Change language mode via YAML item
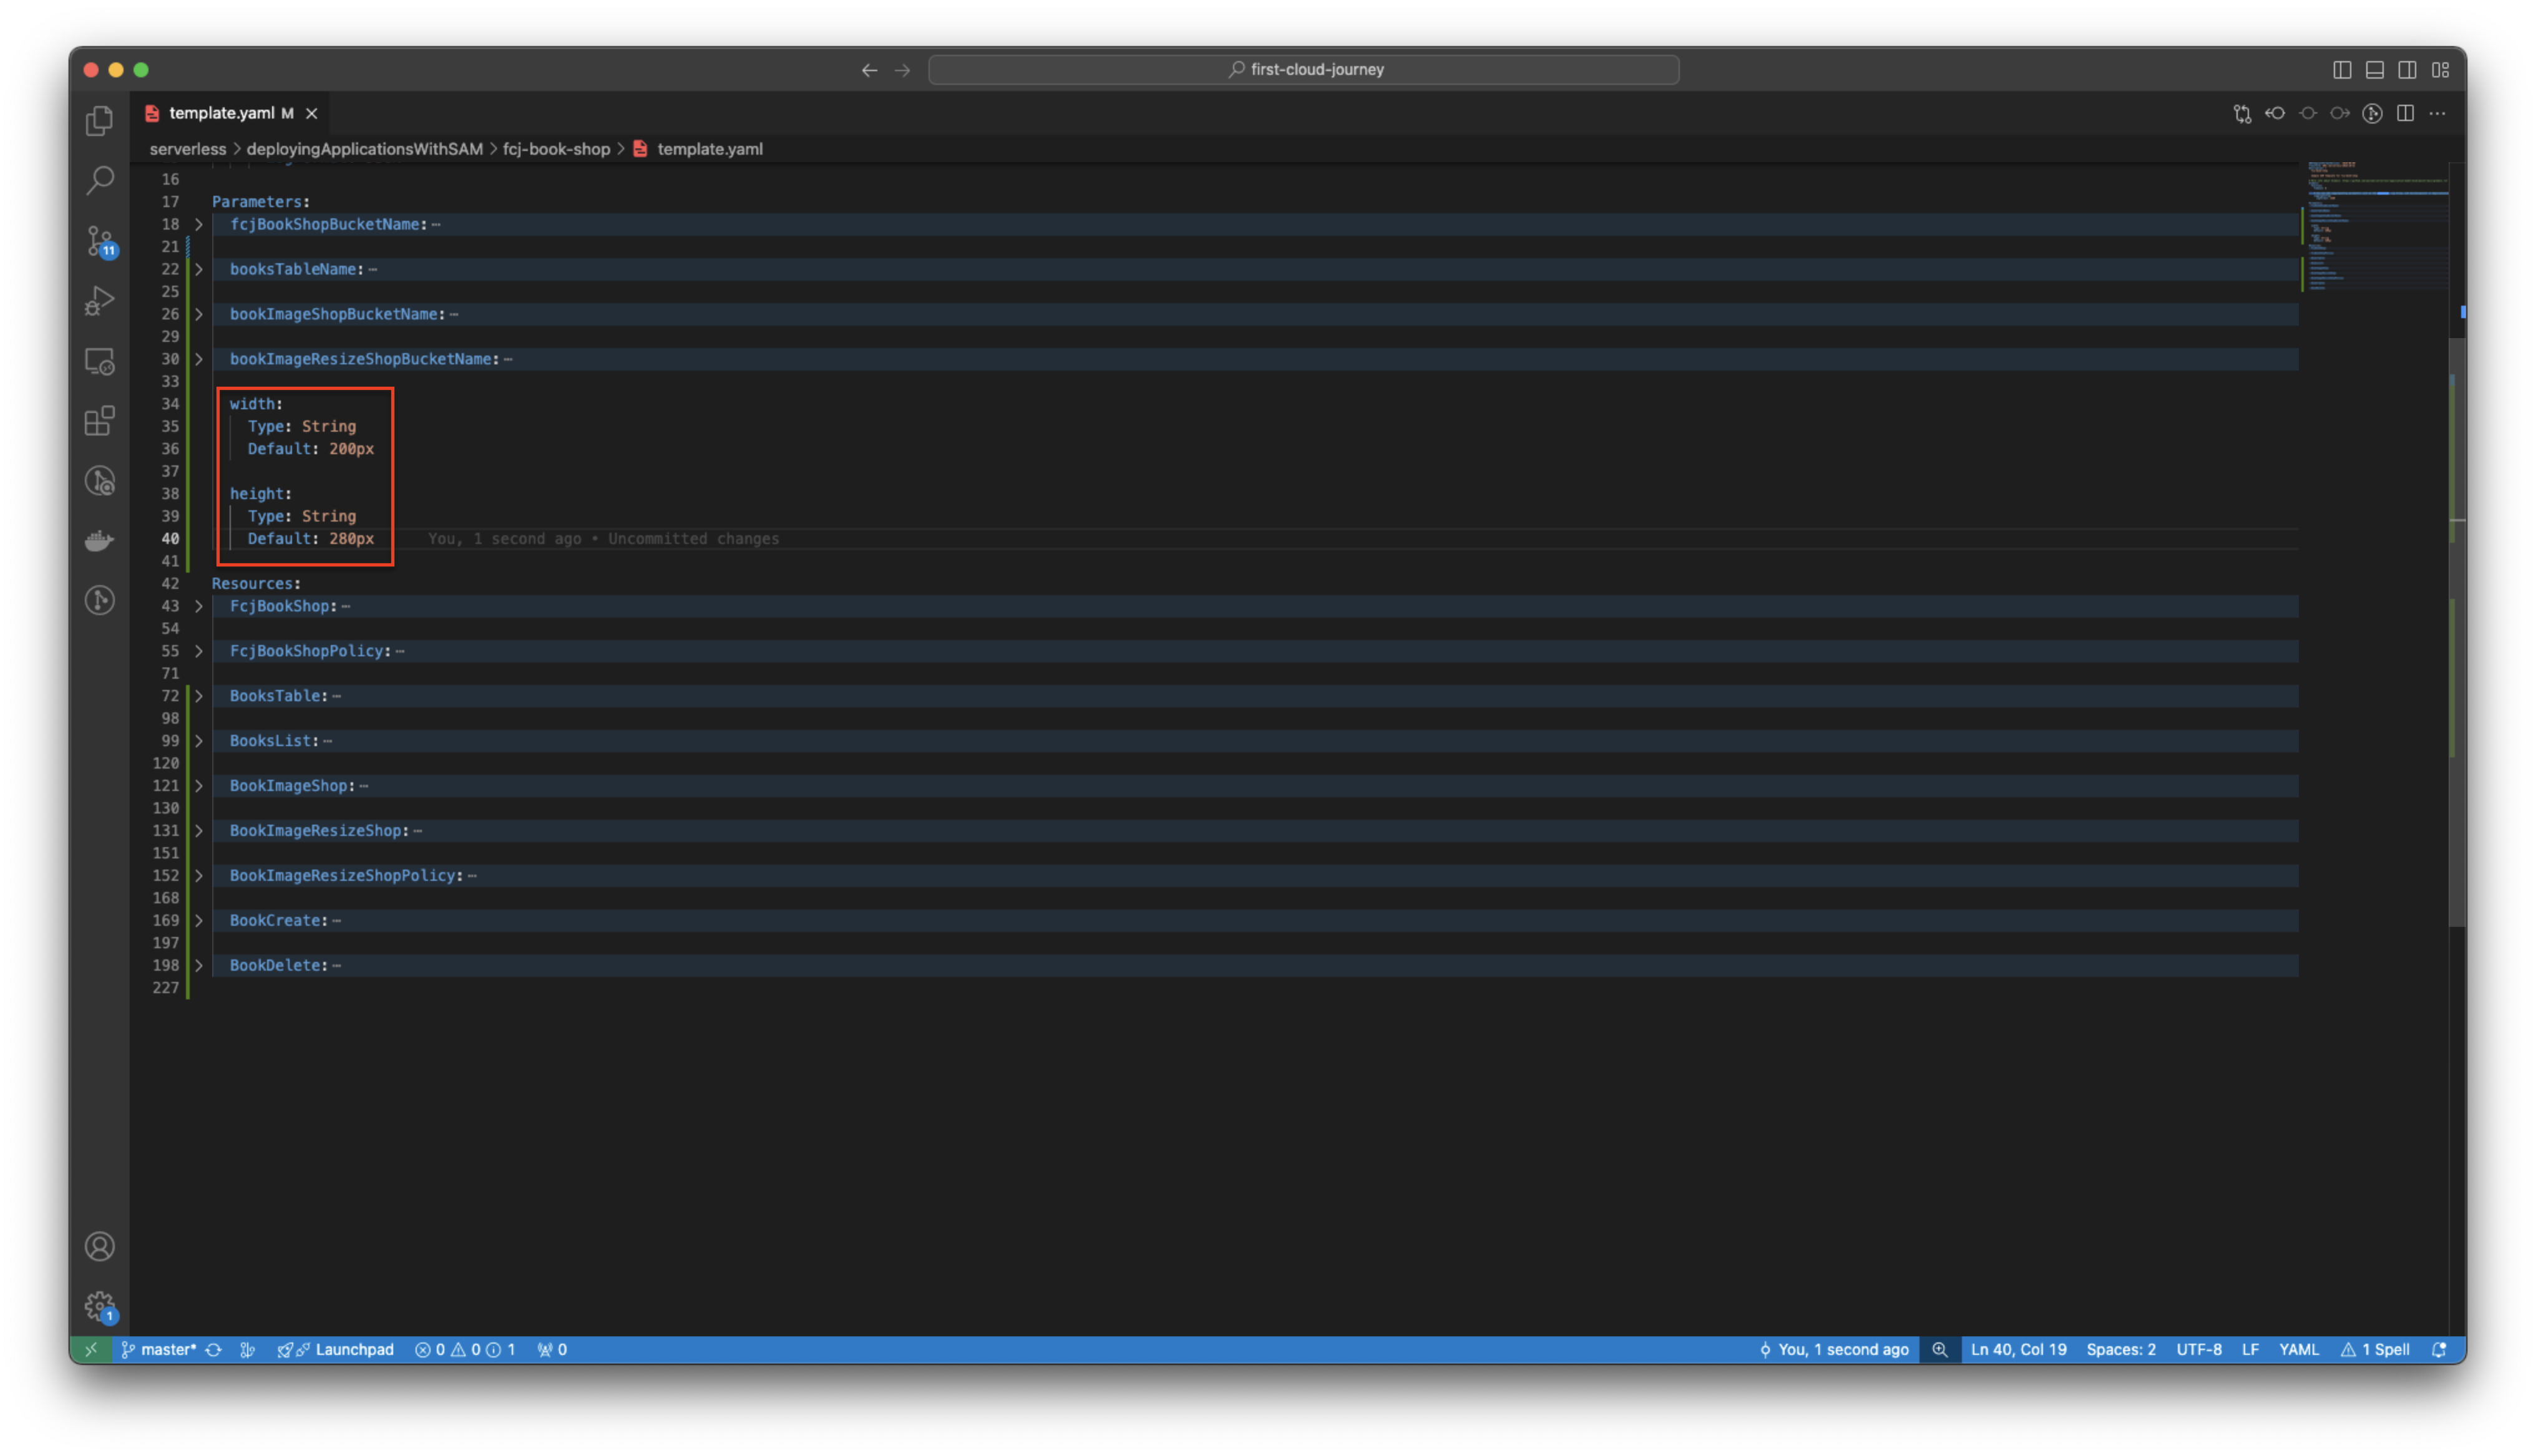Image resolution: width=2536 pixels, height=1456 pixels. (x=2299, y=1350)
